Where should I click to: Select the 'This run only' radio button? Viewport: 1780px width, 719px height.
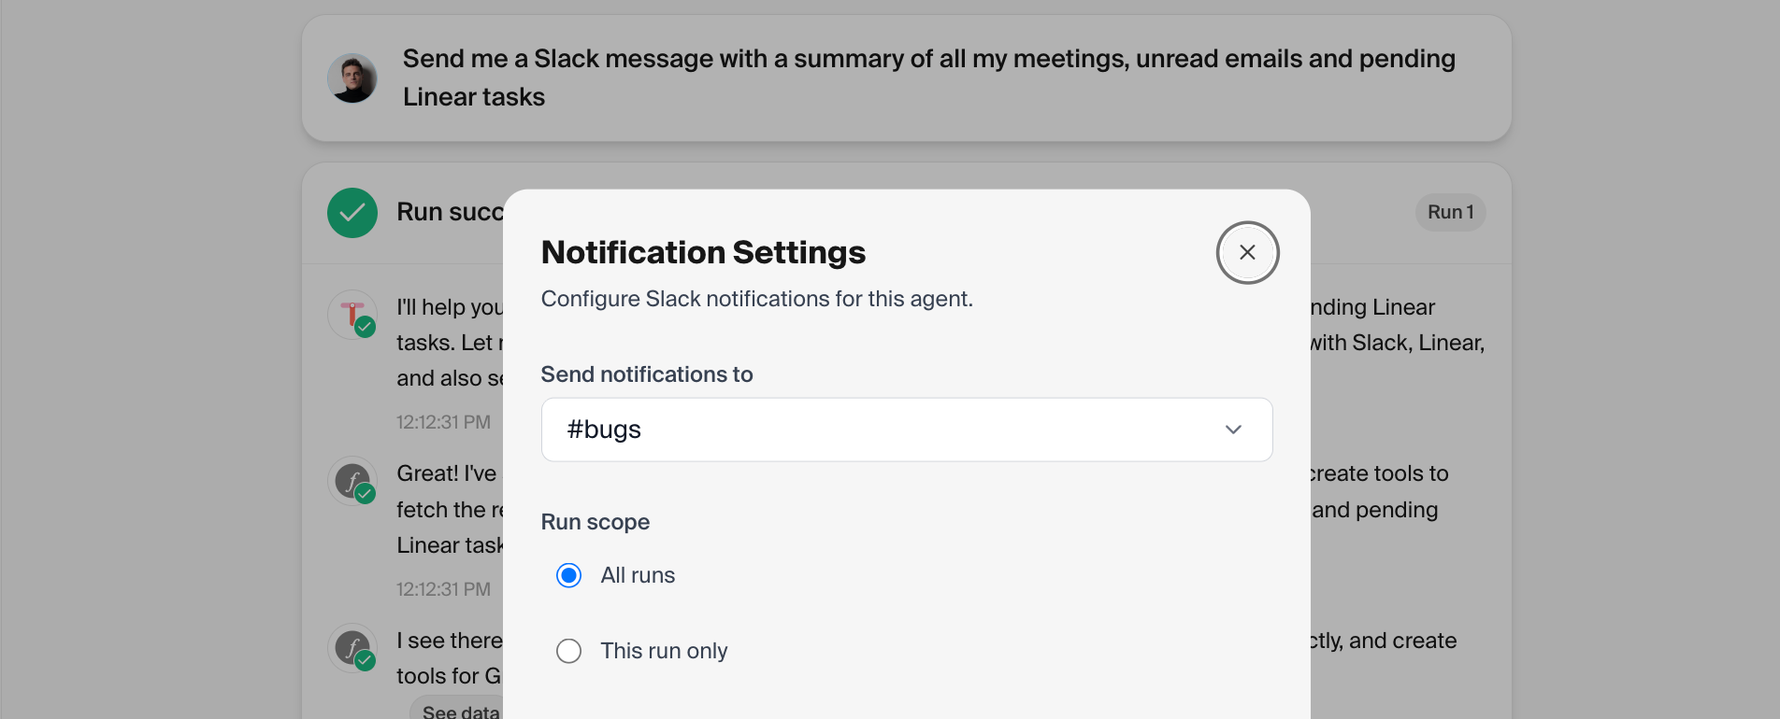click(x=568, y=651)
